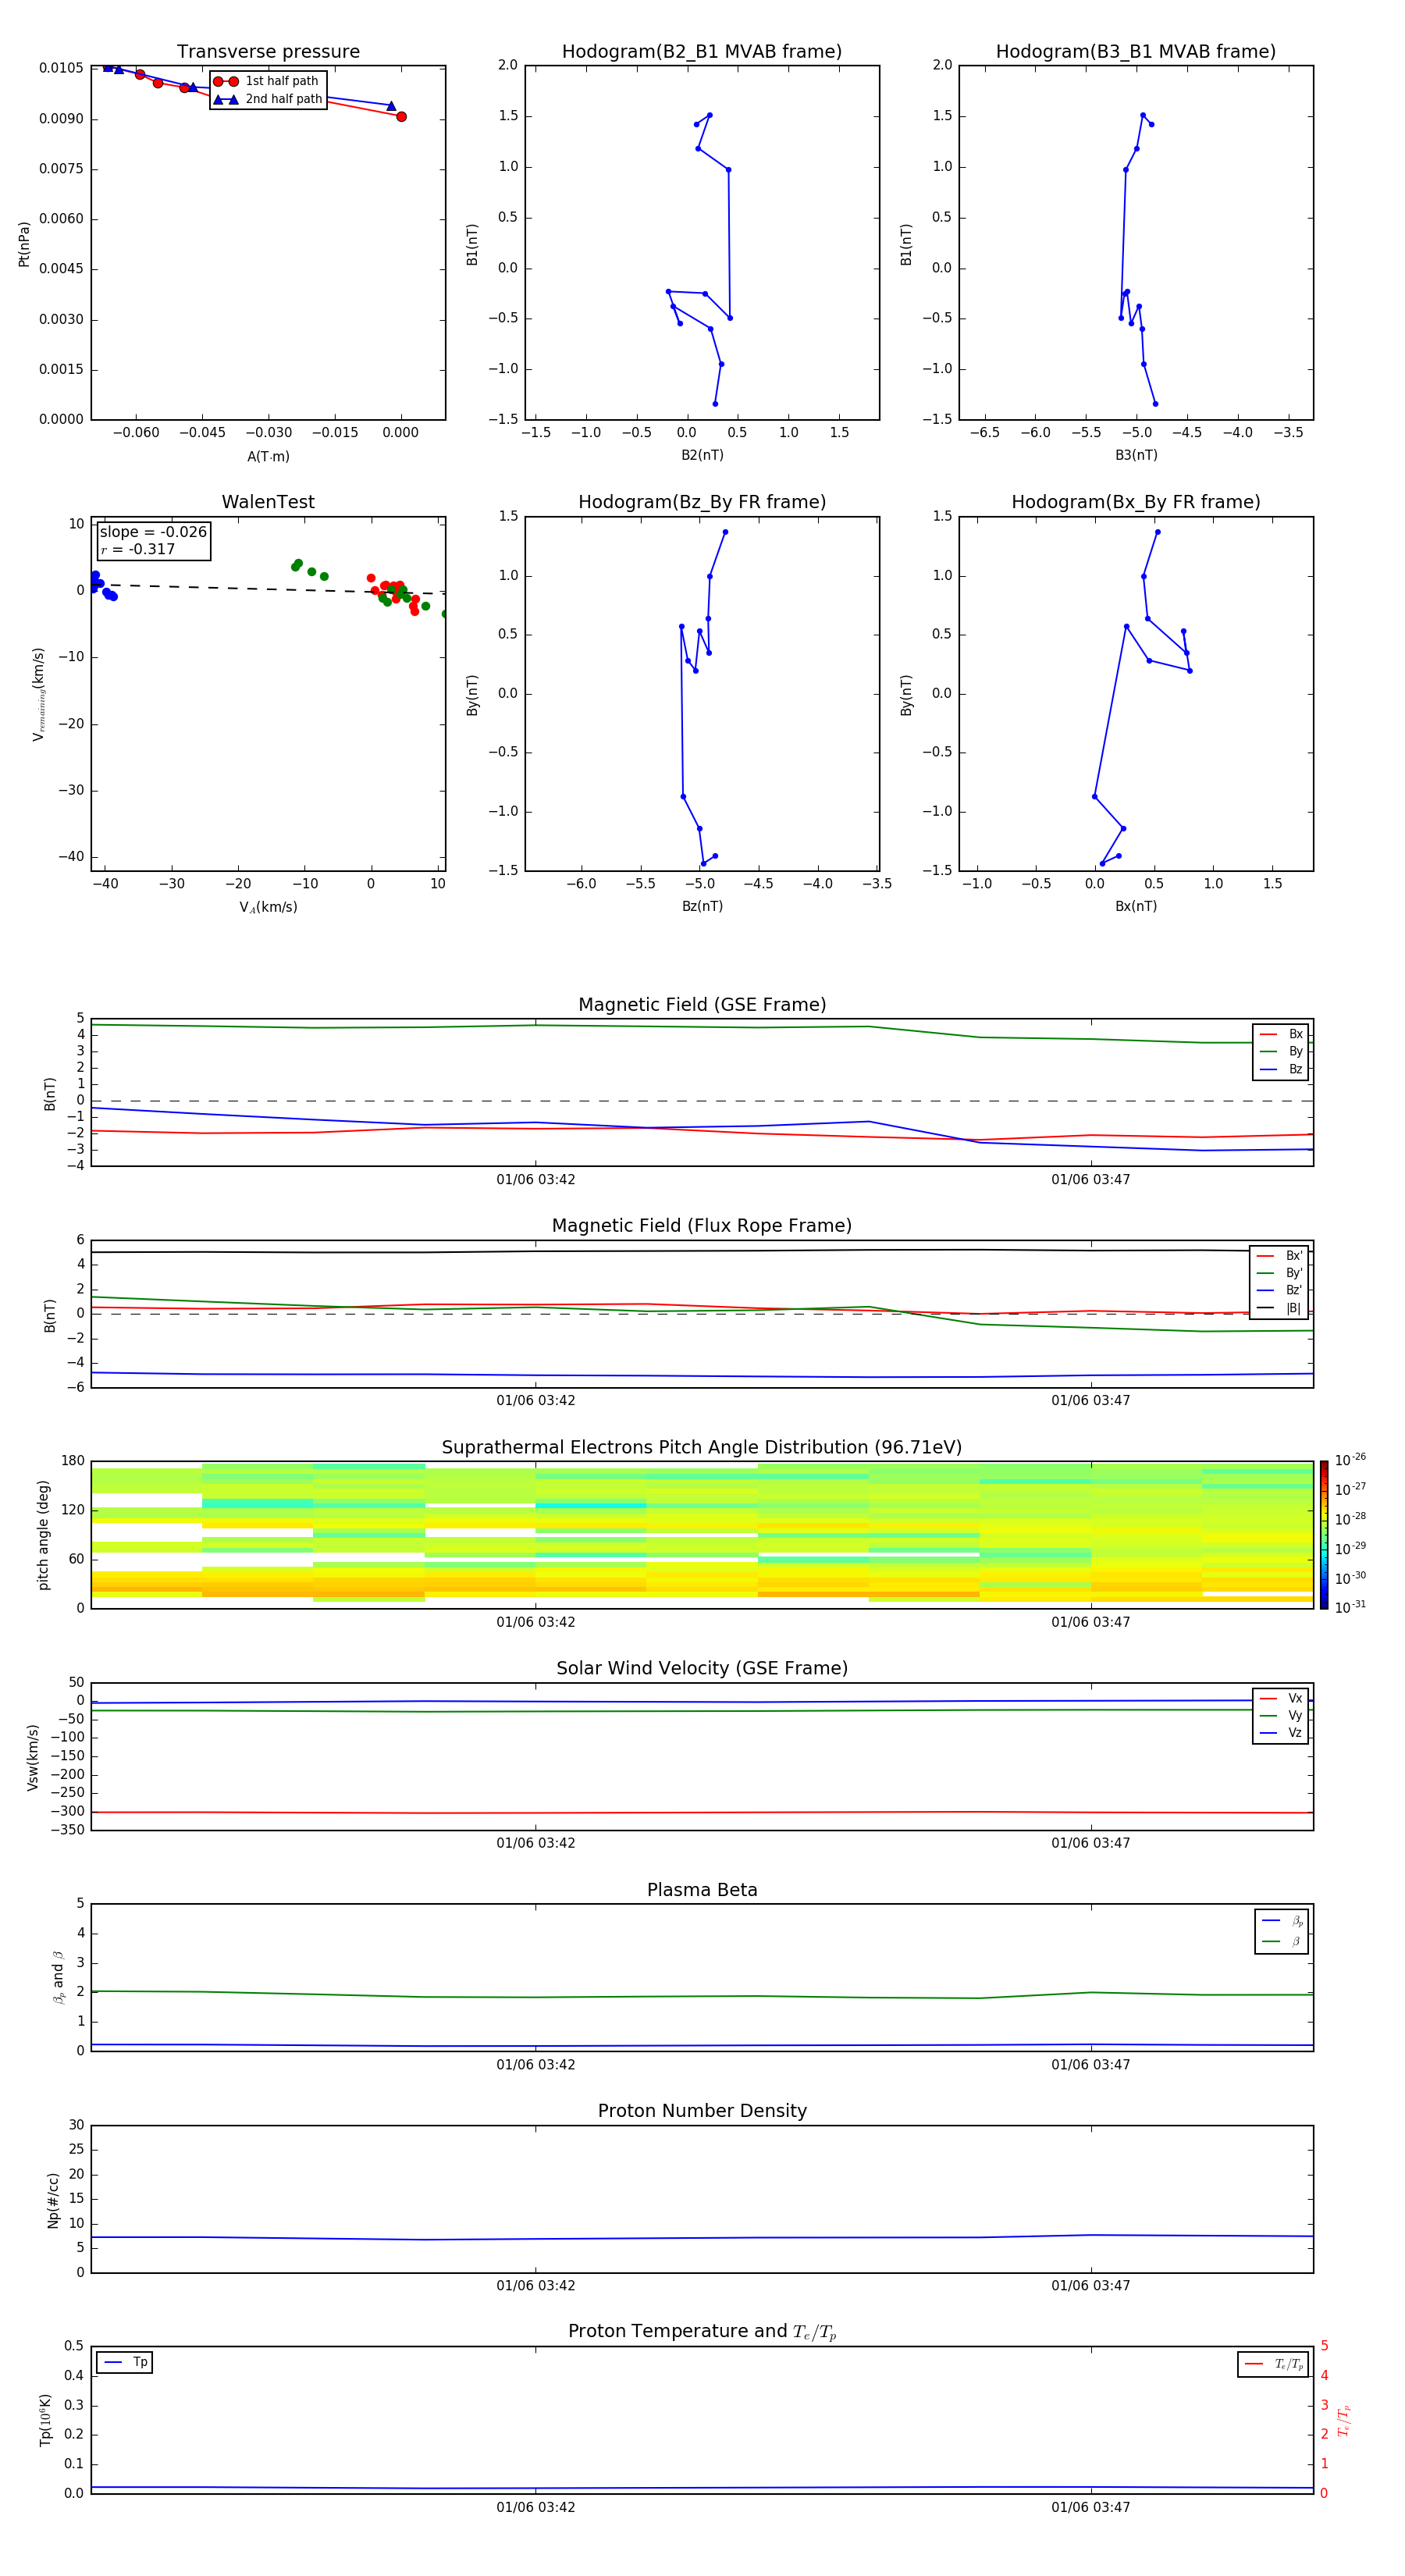Click the 'Hodogram(B2_B1 MVAB frame)' title
This screenshot has width=1405, height=2576.
[702, 52]
